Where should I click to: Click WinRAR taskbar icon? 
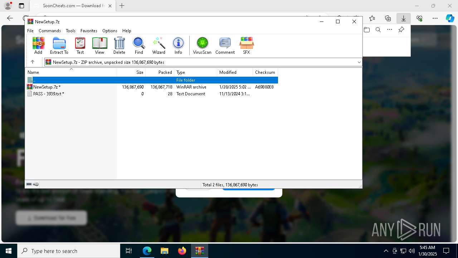click(x=200, y=251)
